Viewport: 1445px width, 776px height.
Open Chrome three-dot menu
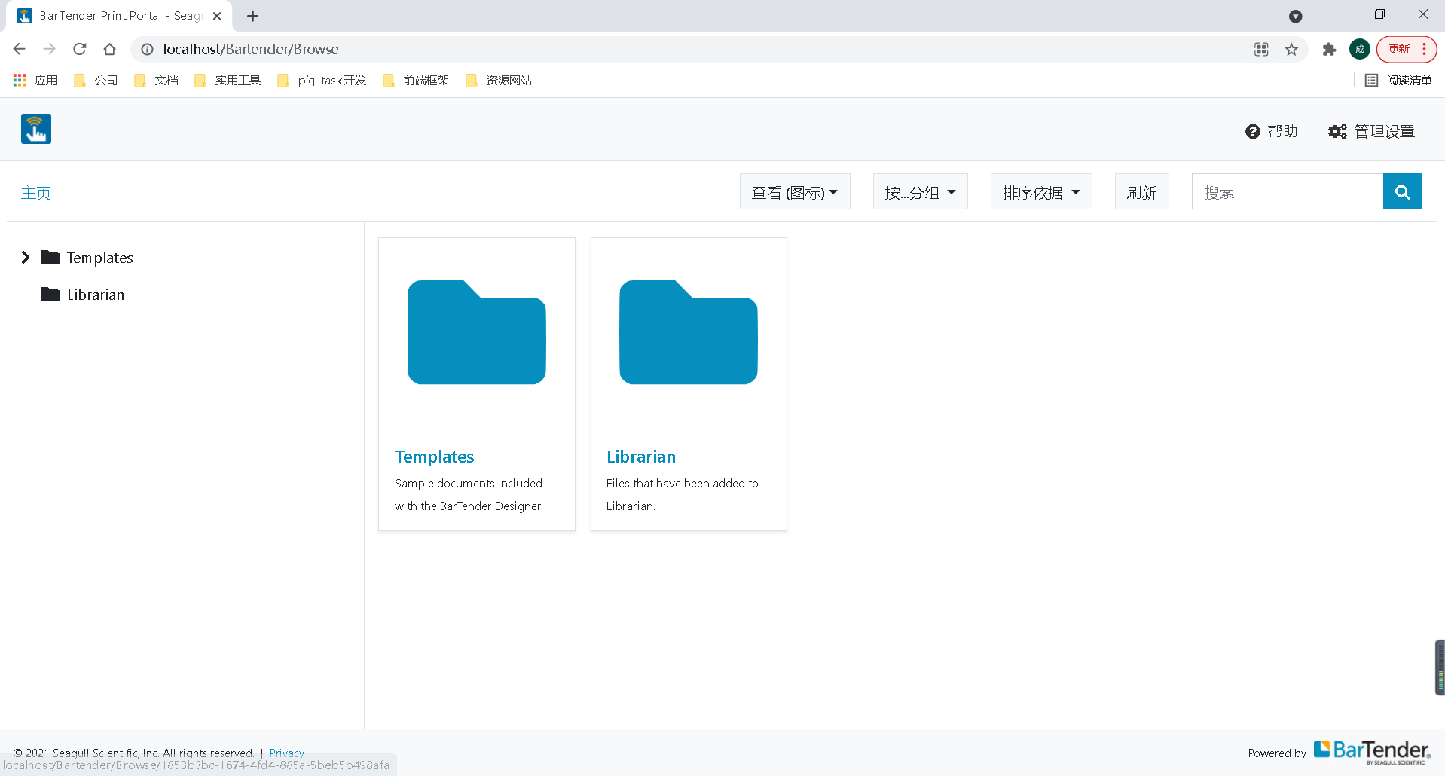[1424, 50]
